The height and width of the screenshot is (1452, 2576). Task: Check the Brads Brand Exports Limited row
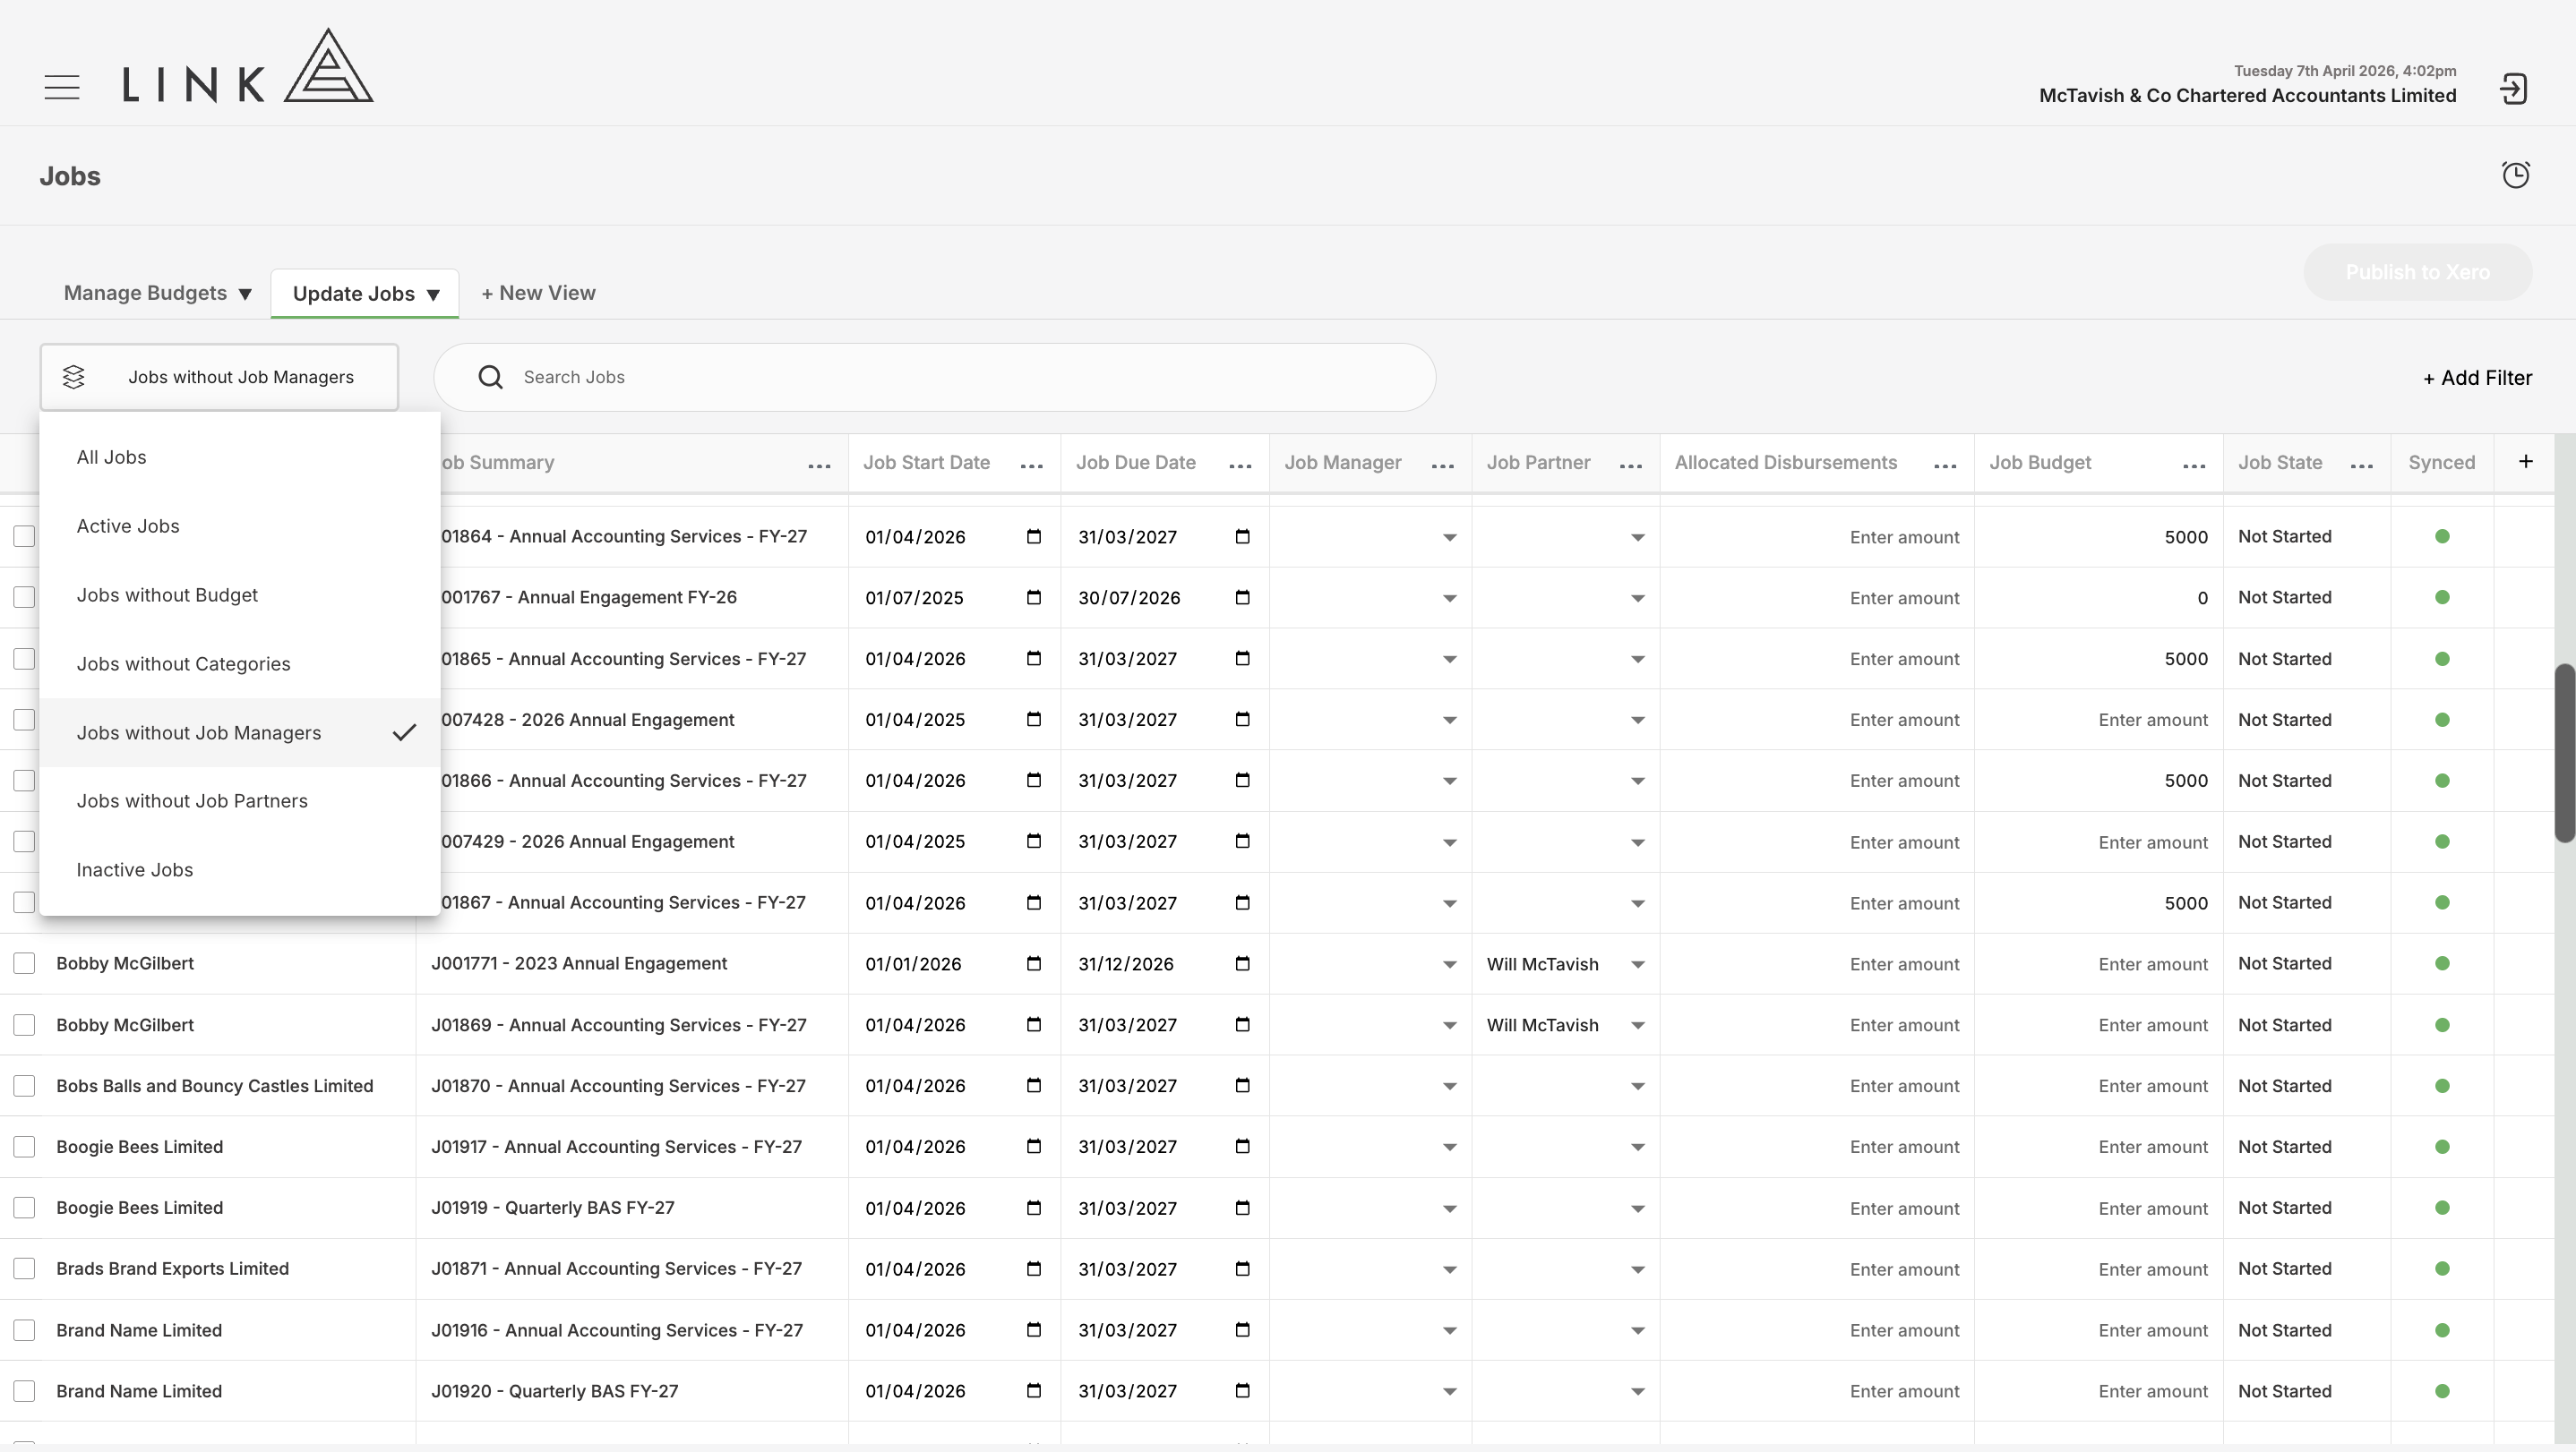(x=24, y=1269)
